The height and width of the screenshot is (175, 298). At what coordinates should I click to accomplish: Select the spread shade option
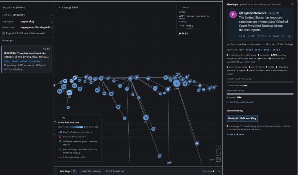(x=190, y=16)
